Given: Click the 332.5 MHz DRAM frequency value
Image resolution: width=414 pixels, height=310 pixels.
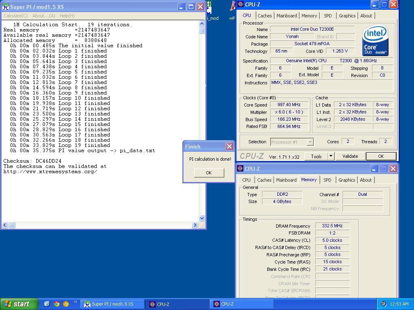Looking at the screenshot, I should click(332, 226).
